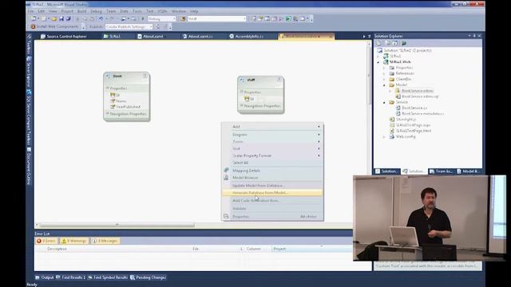Click the designer horizontal scrollbar

pos(117,225)
